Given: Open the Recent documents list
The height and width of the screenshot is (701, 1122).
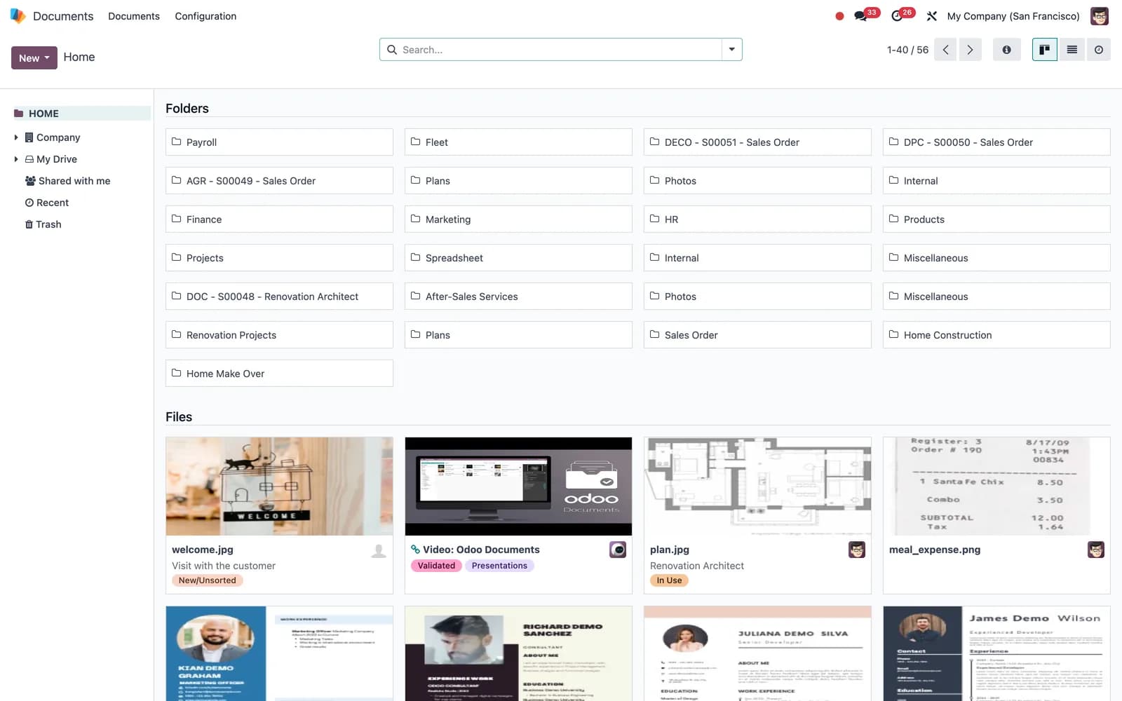Looking at the screenshot, I should pyautogui.click(x=47, y=203).
